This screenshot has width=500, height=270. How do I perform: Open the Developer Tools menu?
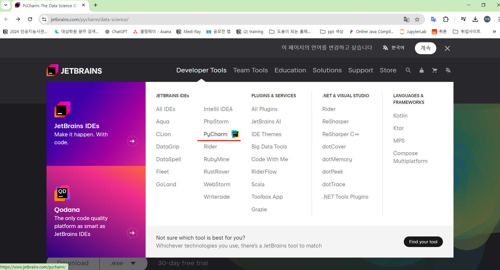[x=201, y=70]
